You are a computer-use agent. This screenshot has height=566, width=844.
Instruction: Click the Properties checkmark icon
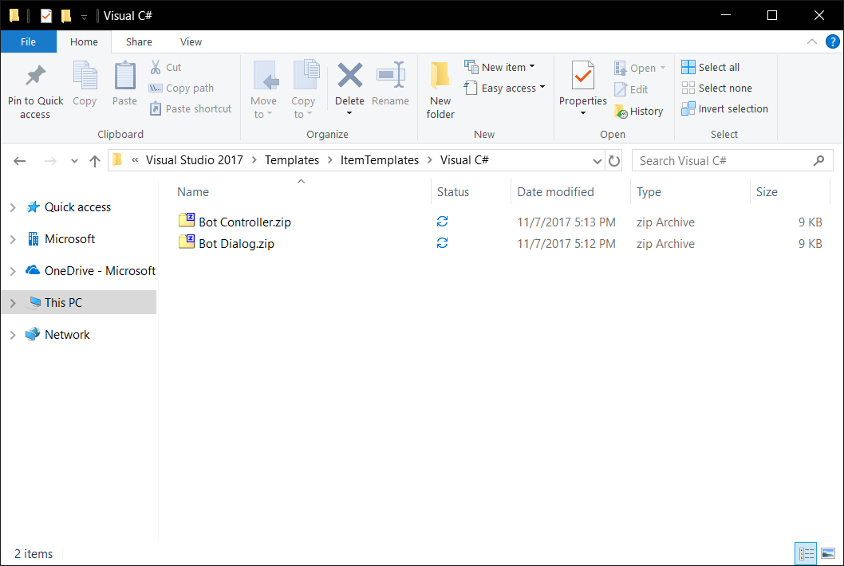583,75
